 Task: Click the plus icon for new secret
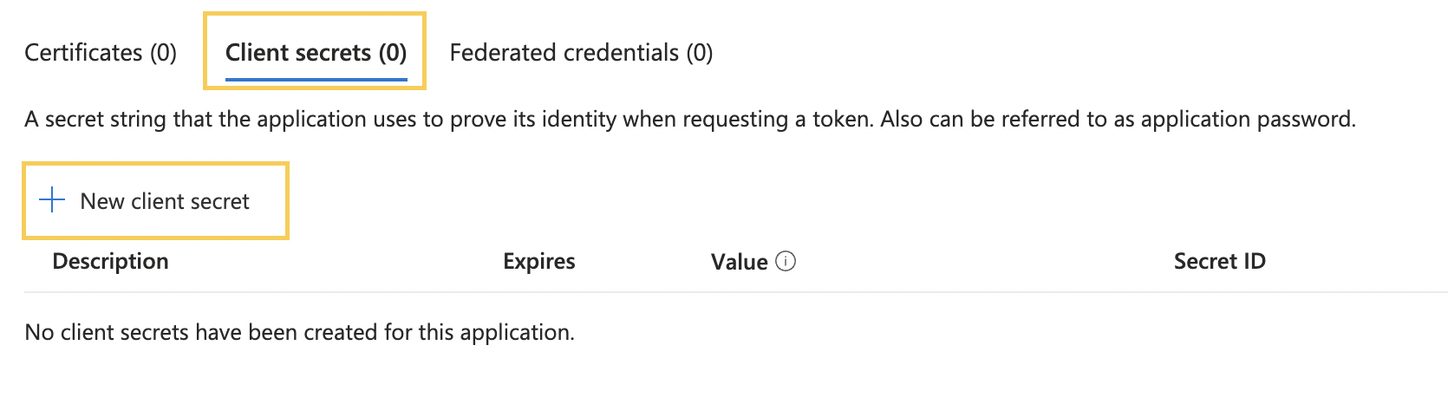[52, 200]
